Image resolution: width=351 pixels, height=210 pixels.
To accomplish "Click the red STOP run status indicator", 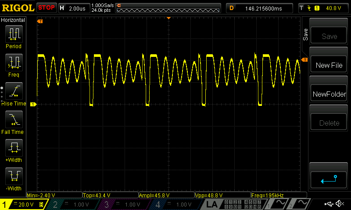I will [47, 8].
